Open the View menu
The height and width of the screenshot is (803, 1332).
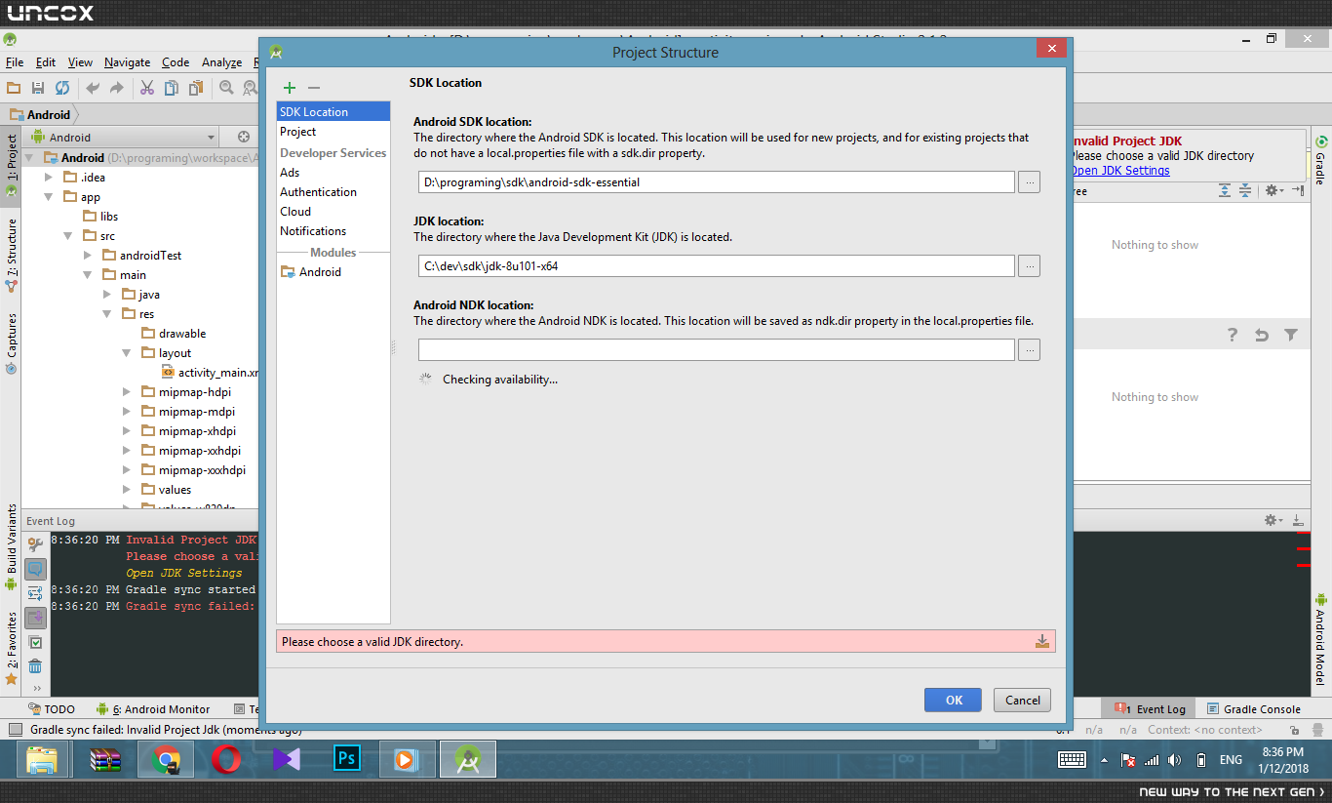pyautogui.click(x=80, y=62)
